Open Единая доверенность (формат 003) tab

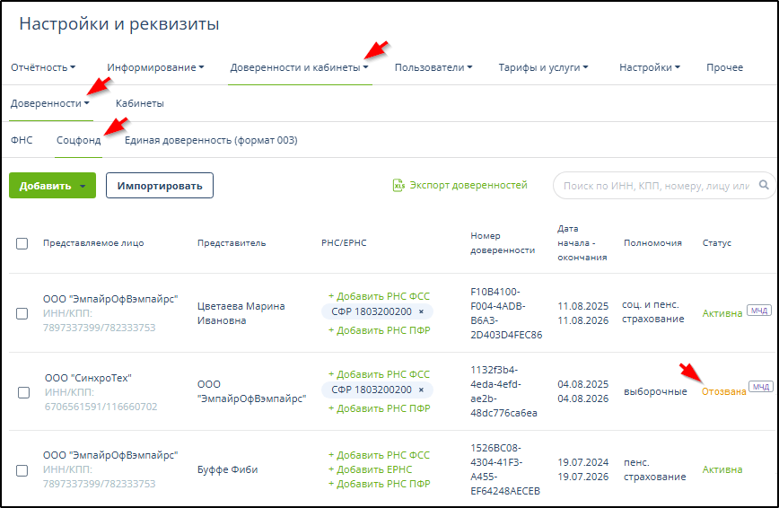pos(211,141)
